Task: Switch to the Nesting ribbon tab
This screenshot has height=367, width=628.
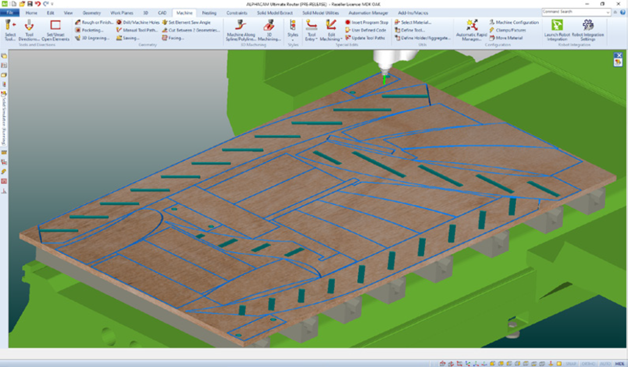Action: 209,13
